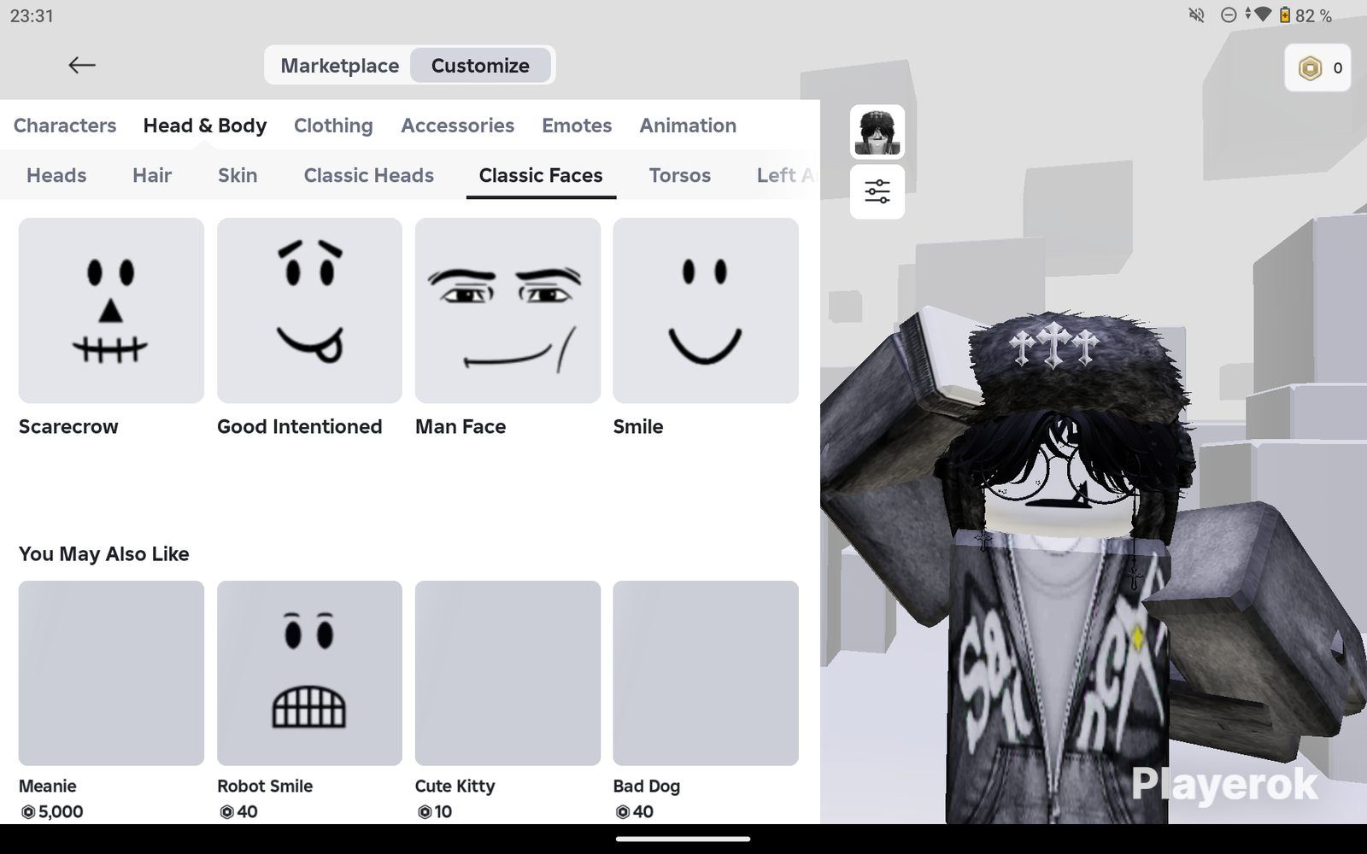
Task: Open the Emotes tab
Action: [x=577, y=126]
